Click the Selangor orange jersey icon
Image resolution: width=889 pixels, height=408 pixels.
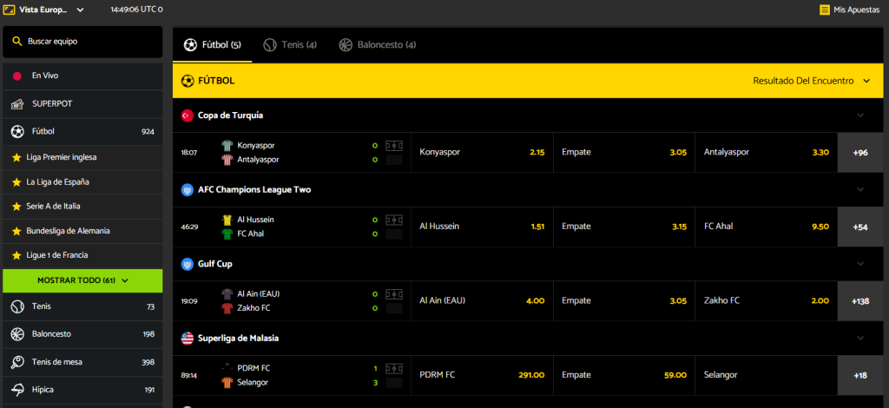(227, 382)
